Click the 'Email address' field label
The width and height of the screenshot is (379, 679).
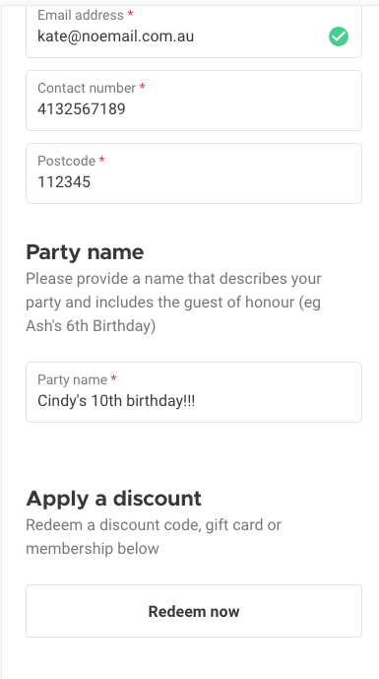81,15
